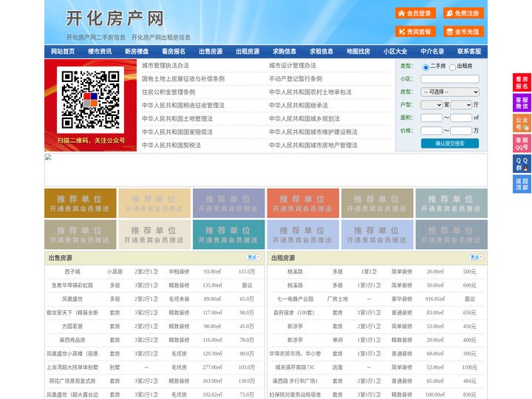Screen dimensions: 532x399
Task: Open the 渠西路 步行到广场1 rental listing
Action: pos(295,381)
